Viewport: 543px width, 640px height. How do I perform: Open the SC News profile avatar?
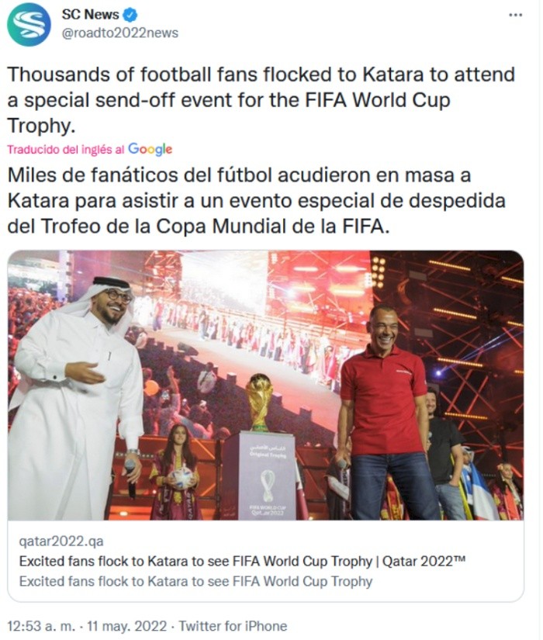[x=29, y=24]
